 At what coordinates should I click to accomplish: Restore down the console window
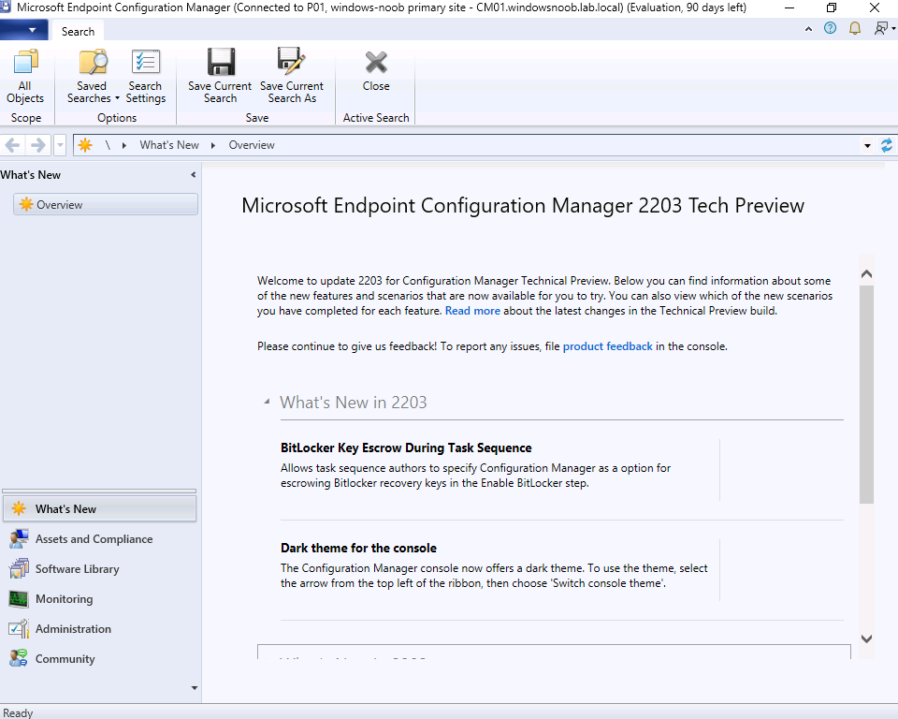pos(832,8)
